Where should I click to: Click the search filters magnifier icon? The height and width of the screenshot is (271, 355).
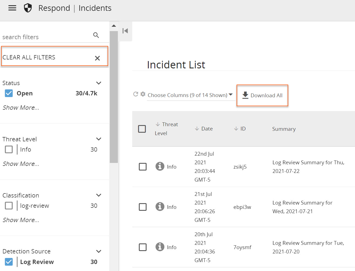96,35
